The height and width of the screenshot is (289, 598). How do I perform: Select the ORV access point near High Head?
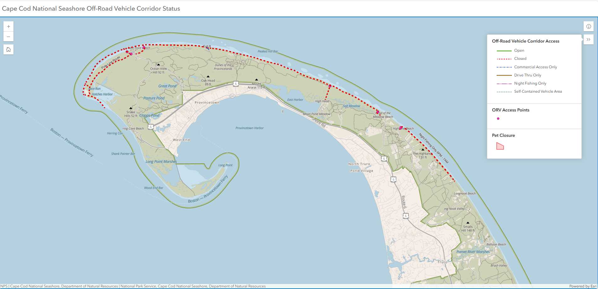(330, 85)
